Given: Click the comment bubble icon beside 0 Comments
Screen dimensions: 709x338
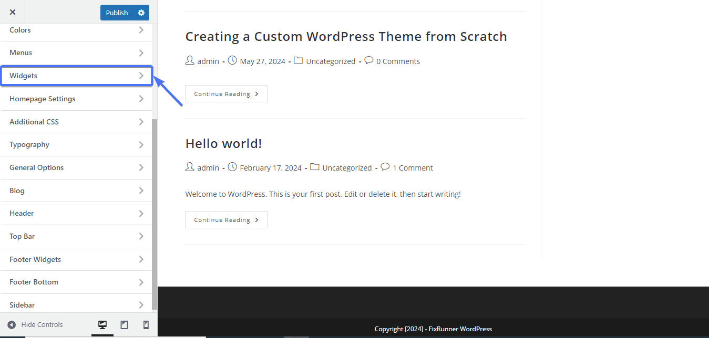Looking at the screenshot, I should pos(369,61).
